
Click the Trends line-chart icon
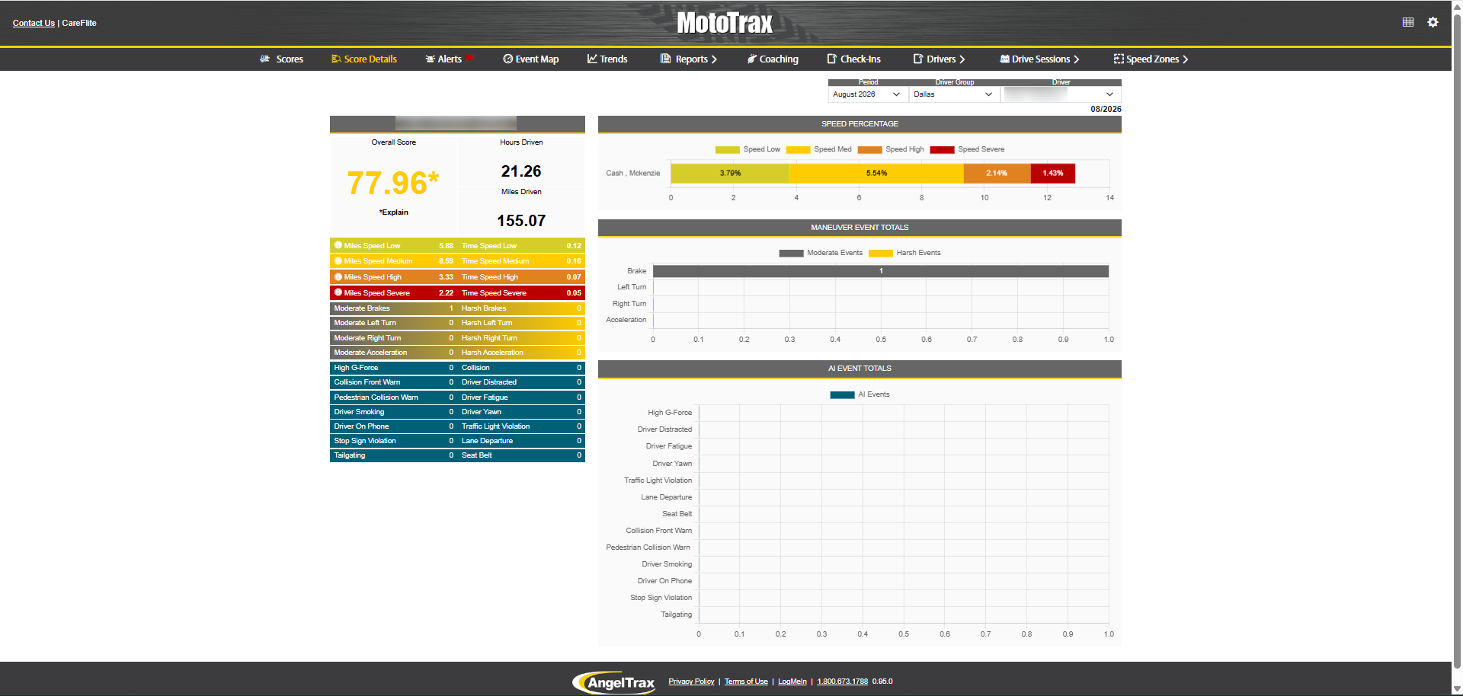coord(592,59)
